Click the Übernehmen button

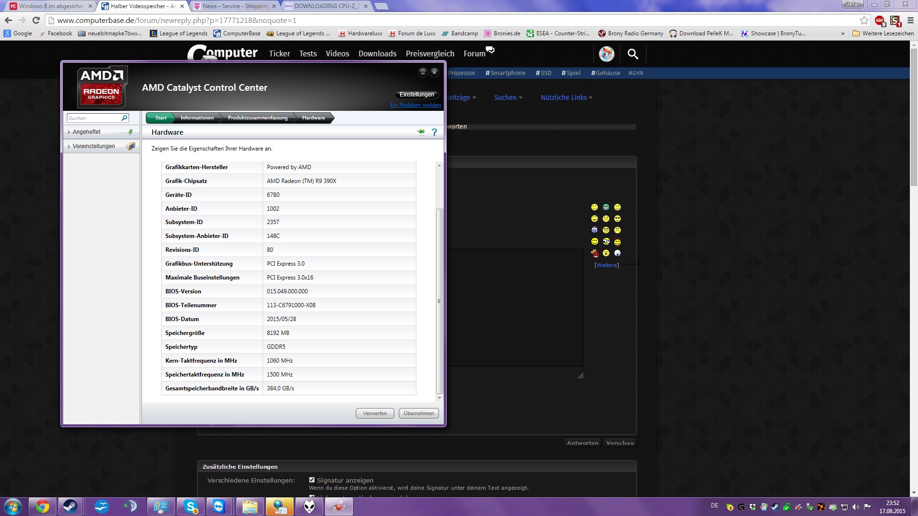(418, 413)
